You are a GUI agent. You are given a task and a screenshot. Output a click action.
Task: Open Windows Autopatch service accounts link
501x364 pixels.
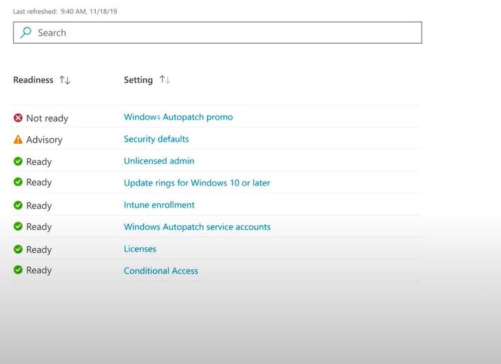pos(197,226)
